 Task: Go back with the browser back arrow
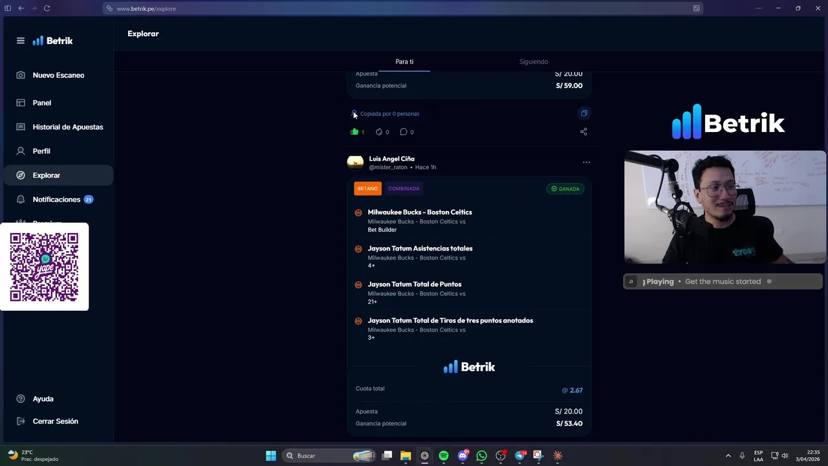[21, 8]
